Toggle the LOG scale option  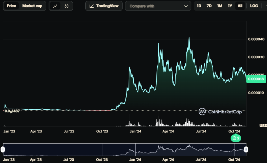[x=254, y=6]
